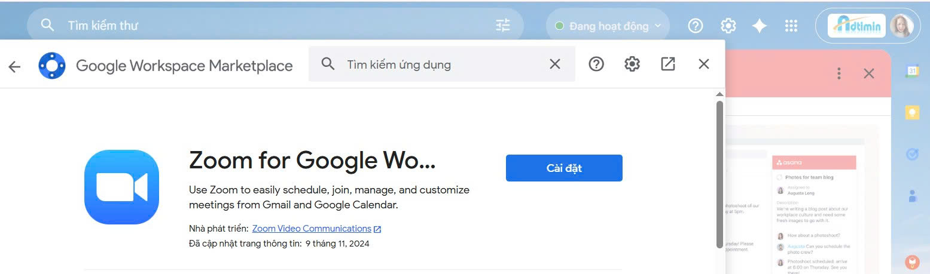Clear the Marketplace app search box

[x=555, y=64]
